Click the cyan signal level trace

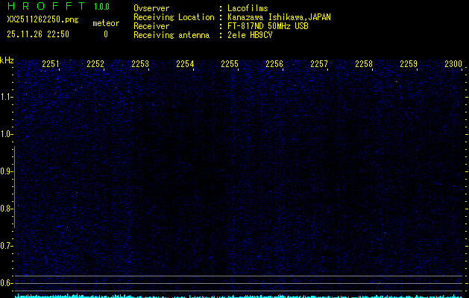click(239, 296)
